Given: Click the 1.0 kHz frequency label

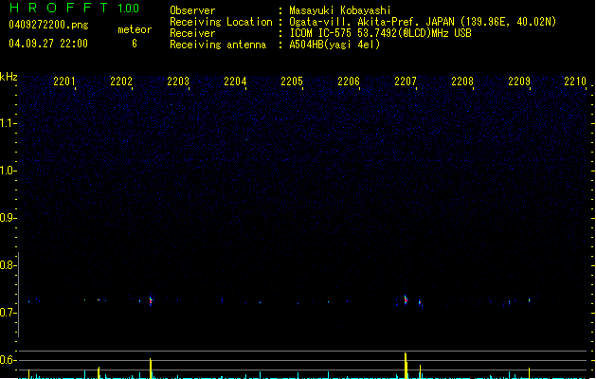Looking at the screenshot, I should (8, 171).
